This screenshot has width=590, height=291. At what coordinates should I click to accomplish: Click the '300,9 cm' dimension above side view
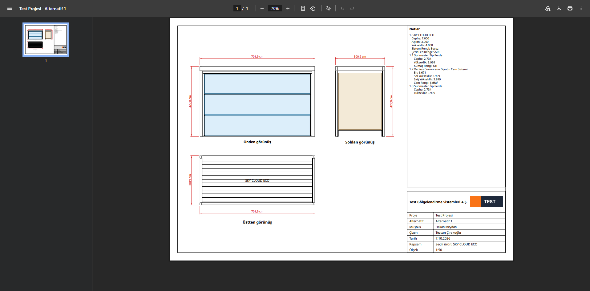point(360,57)
